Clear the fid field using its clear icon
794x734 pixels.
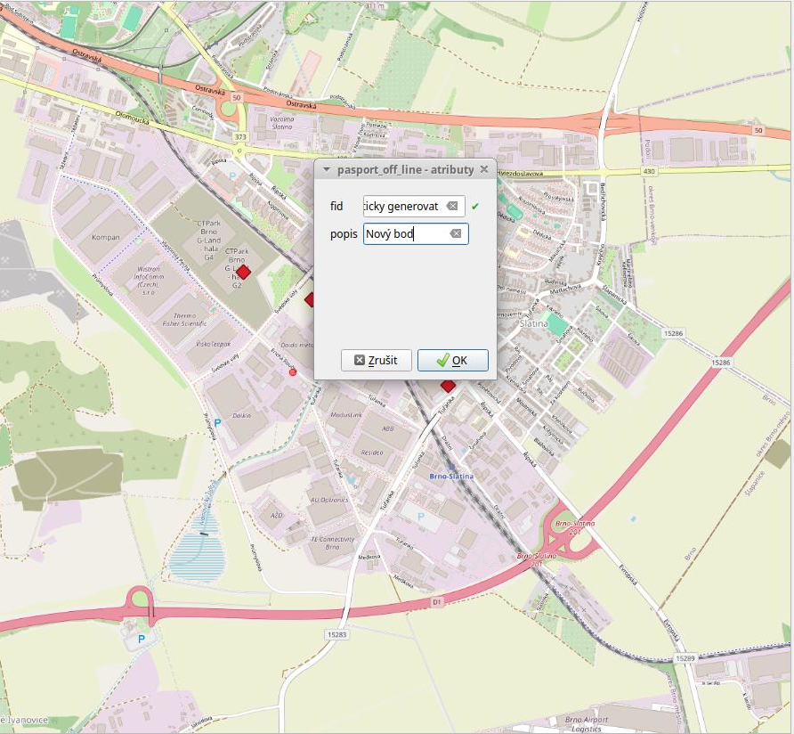click(x=452, y=207)
